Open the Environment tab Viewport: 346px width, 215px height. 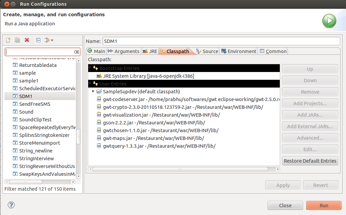[x=239, y=51]
